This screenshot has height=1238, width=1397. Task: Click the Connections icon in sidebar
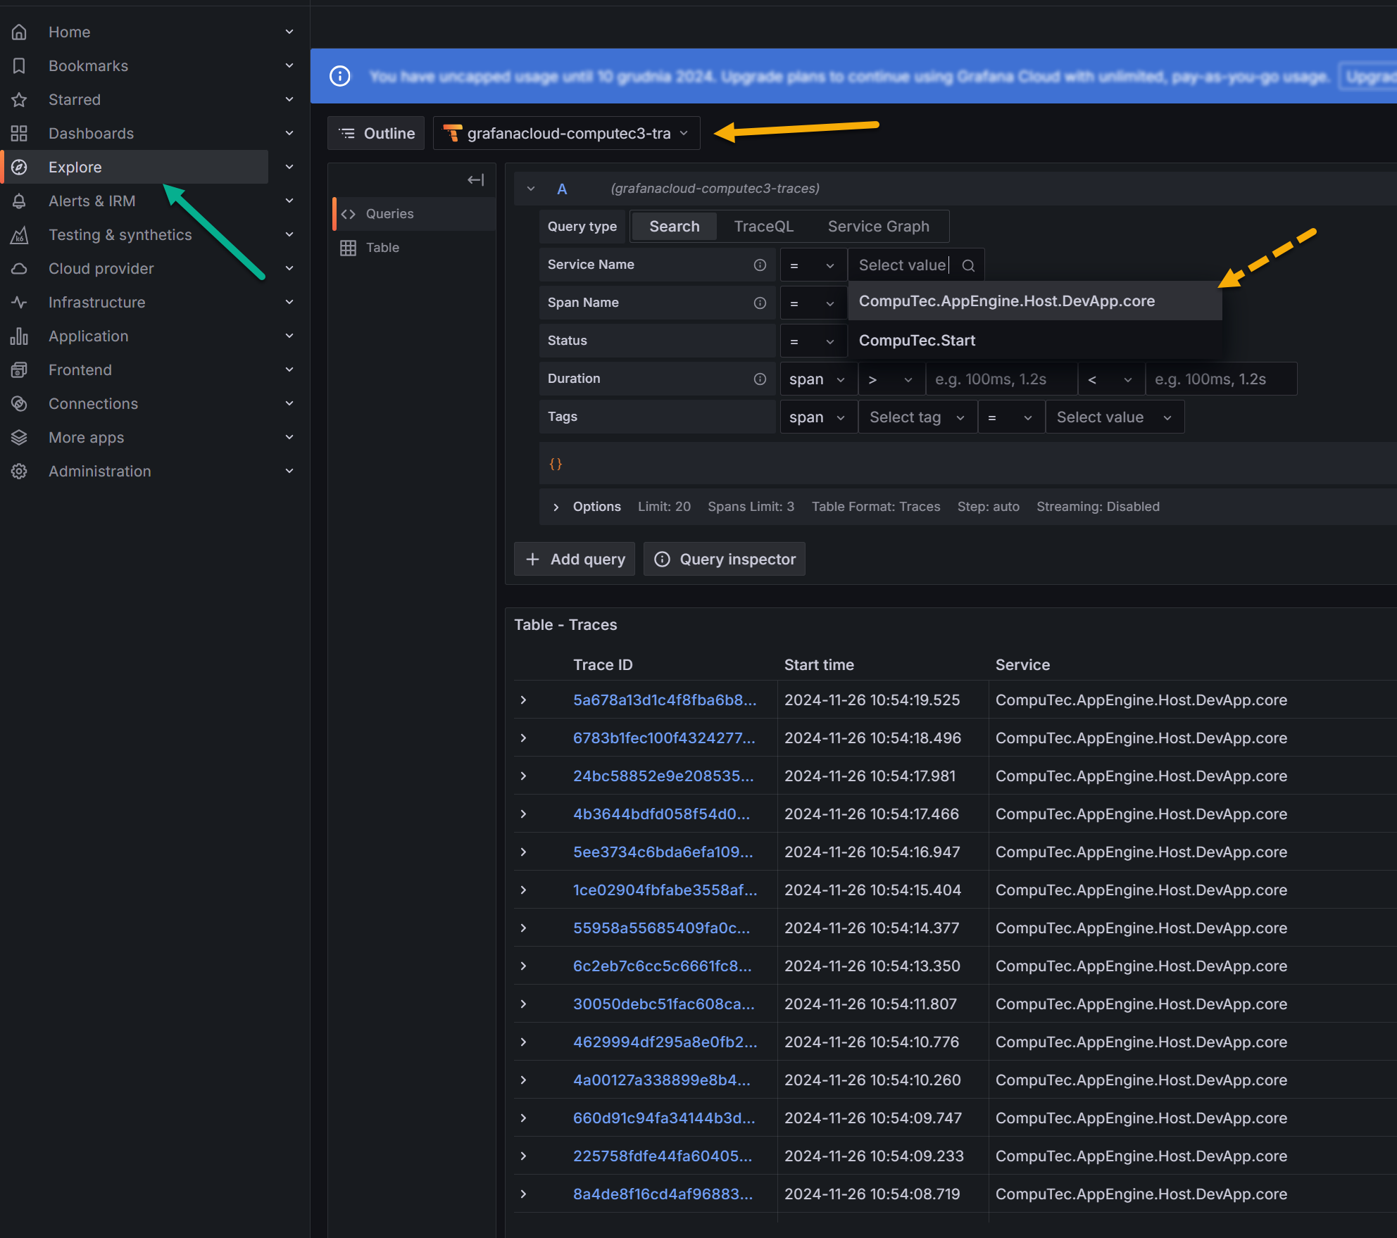pos(19,403)
